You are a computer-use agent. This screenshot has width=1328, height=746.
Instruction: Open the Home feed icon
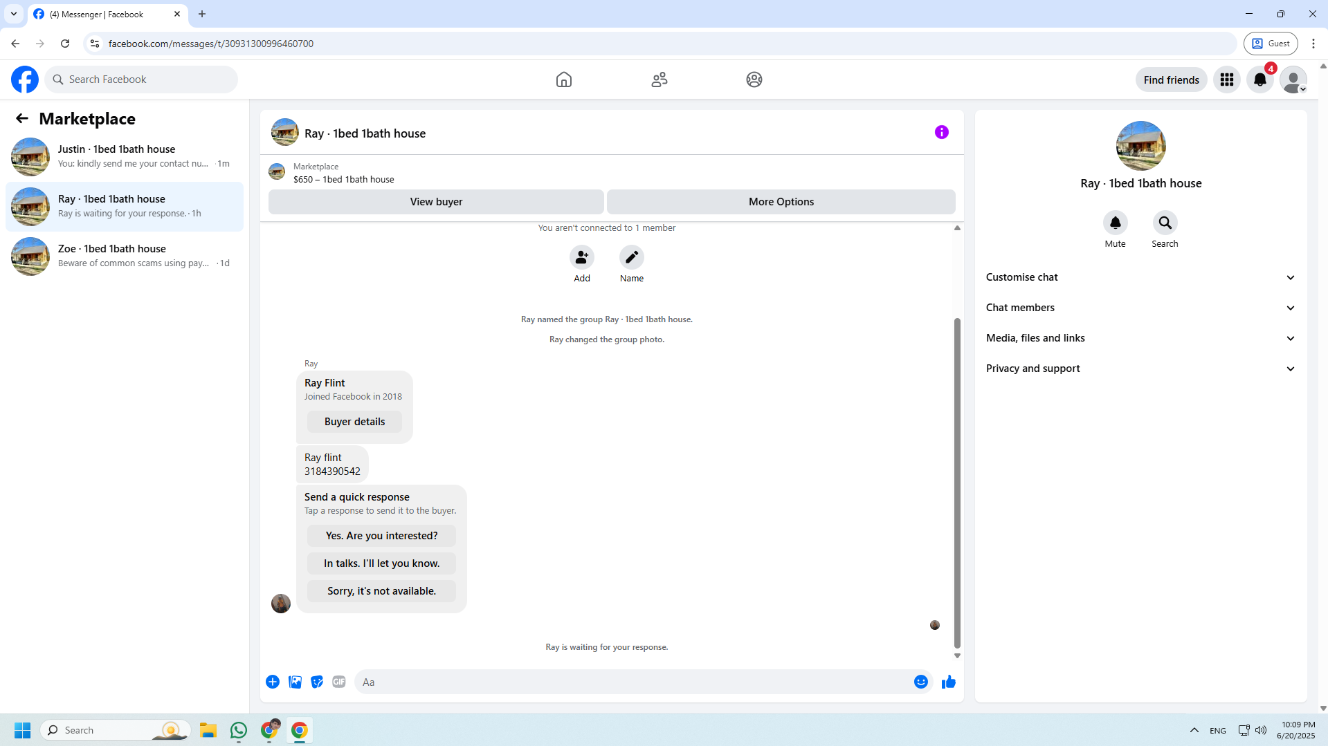564,80
